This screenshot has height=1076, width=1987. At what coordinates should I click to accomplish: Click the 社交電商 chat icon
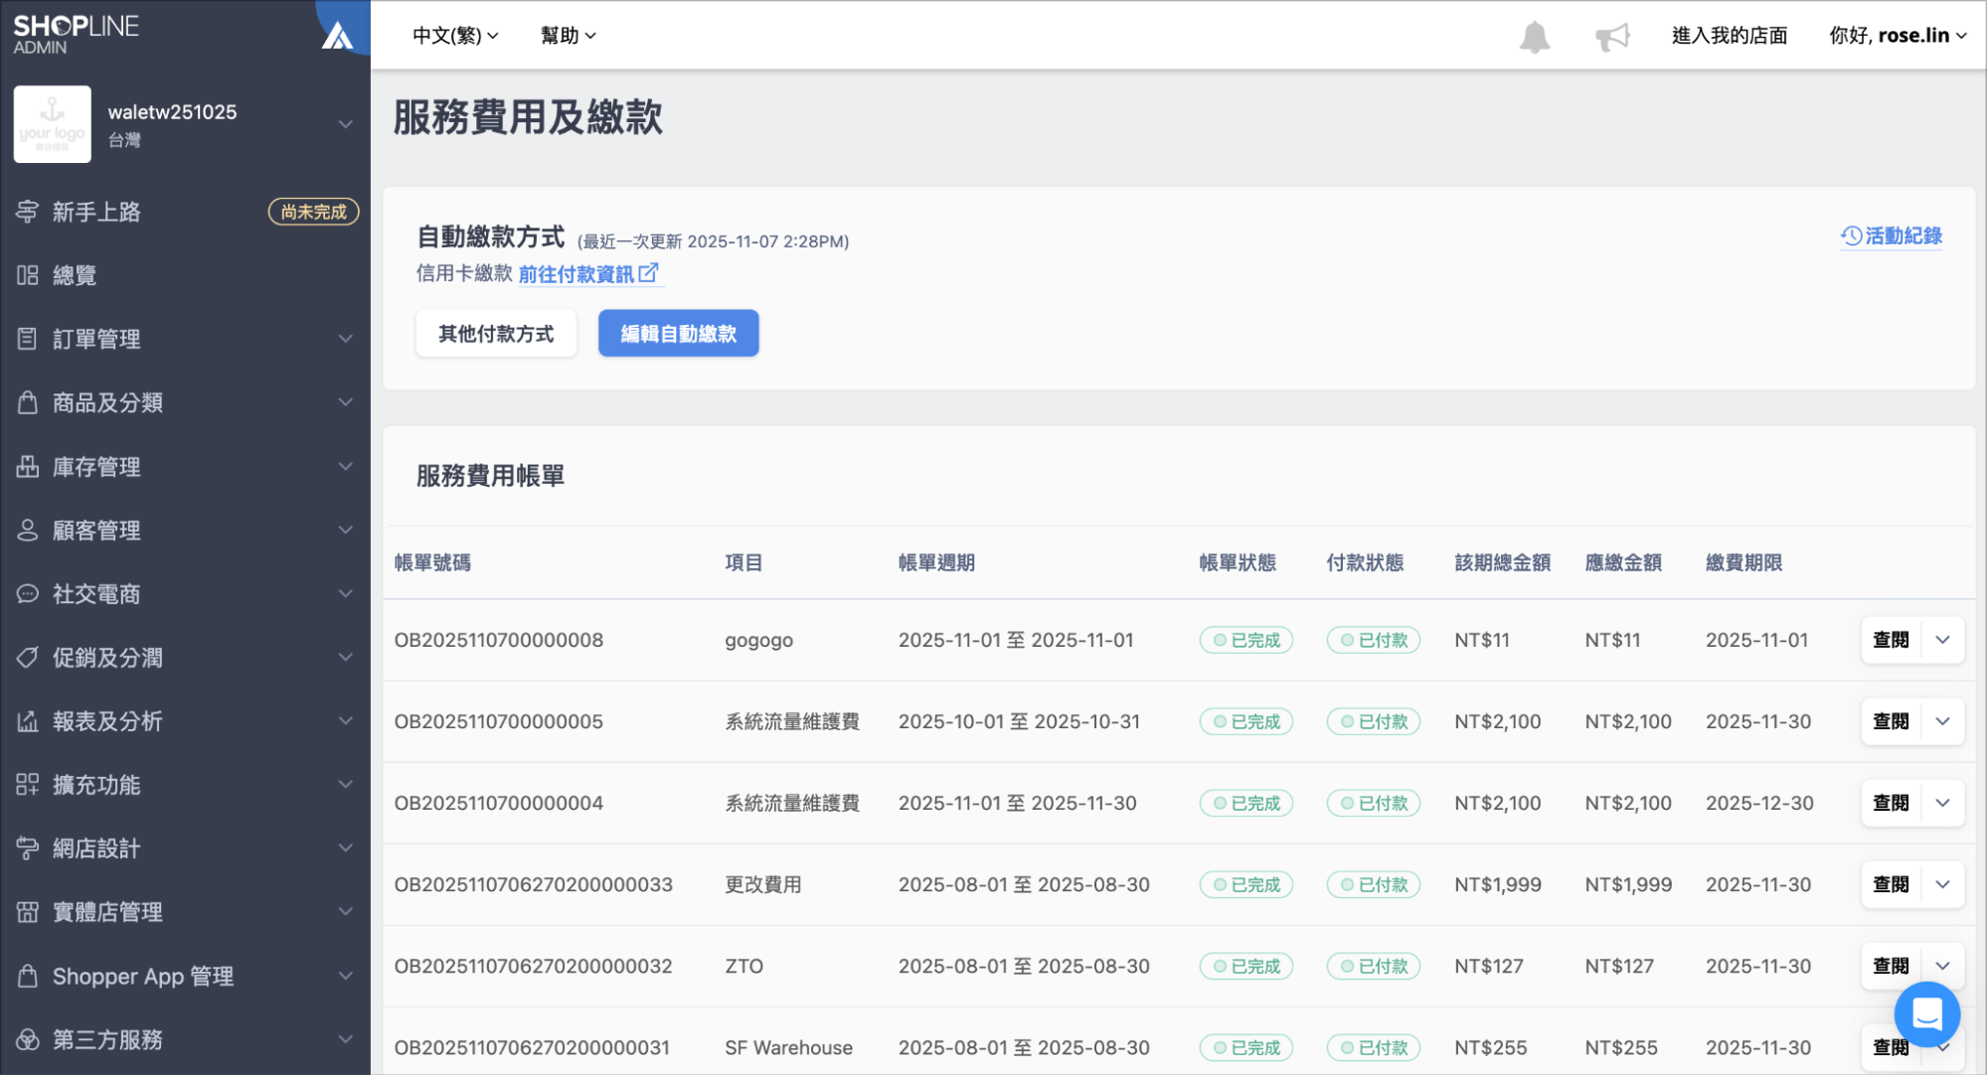[27, 594]
